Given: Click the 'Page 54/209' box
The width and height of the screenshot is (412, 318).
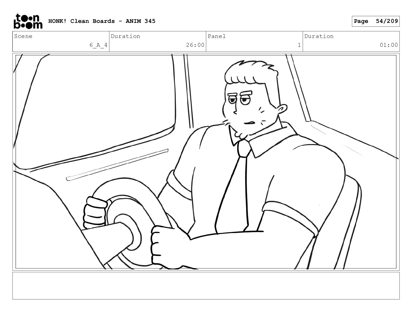Looking at the screenshot, I should click(376, 21).
